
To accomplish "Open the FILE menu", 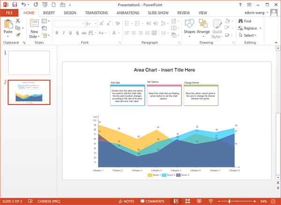I will click(9, 13).
